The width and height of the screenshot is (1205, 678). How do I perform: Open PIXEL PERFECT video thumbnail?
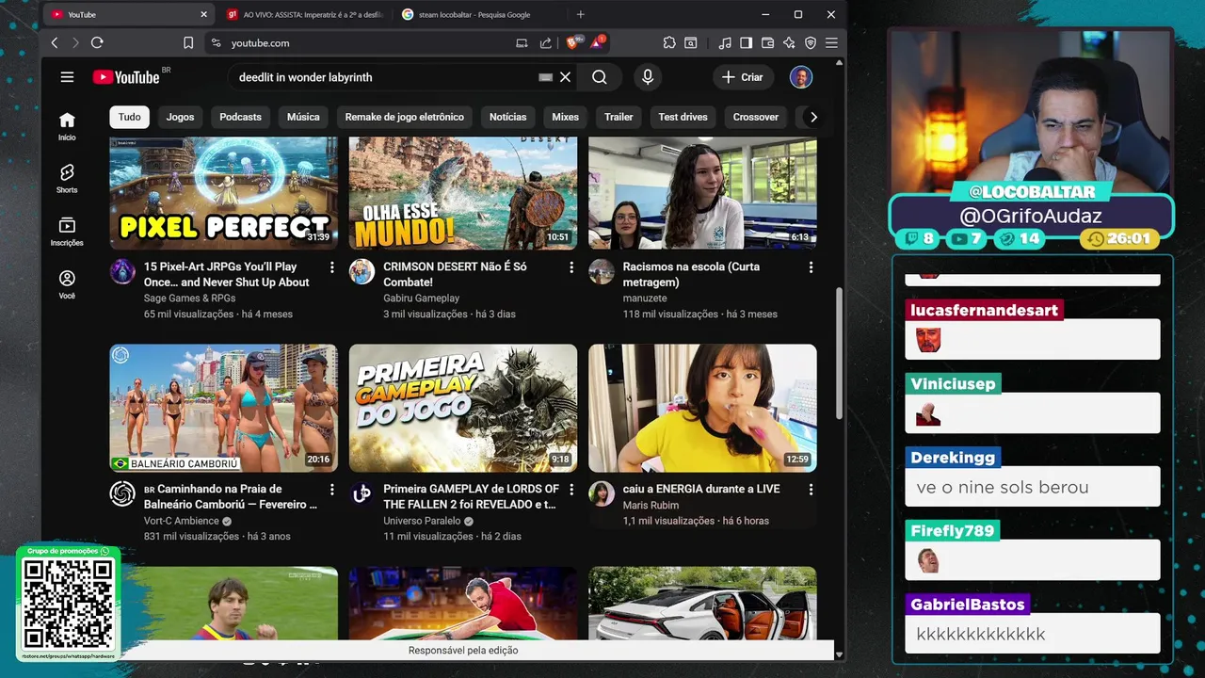[x=223, y=193]
